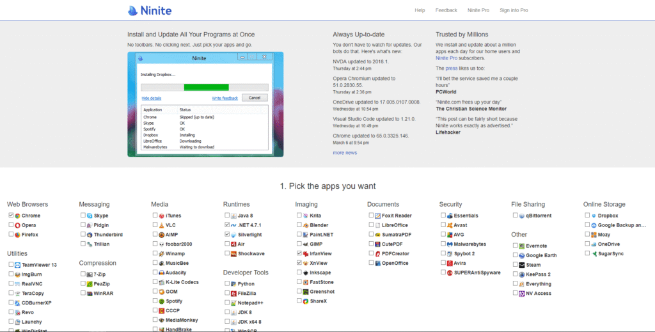This screenshot has height=332, width=655.
Task: Open Ninite Pro from the top navigation
Action: (478, 10)
